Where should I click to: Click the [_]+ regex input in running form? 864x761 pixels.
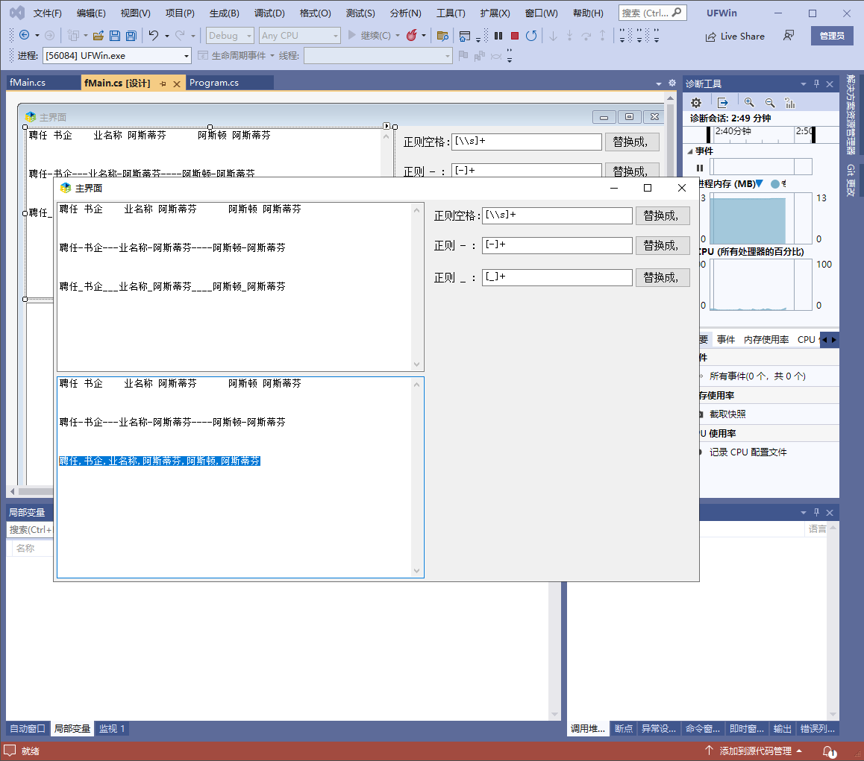point(557,277)
